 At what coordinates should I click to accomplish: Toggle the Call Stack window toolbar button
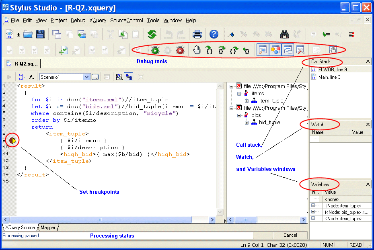[288, 50]
